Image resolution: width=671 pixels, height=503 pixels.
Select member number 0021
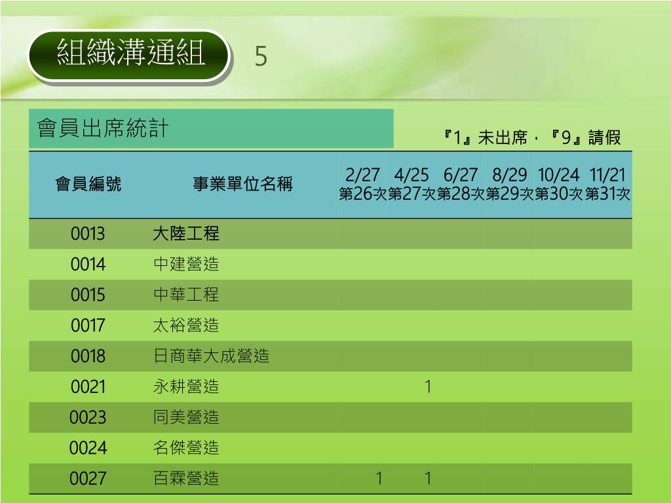click(88, 387)
